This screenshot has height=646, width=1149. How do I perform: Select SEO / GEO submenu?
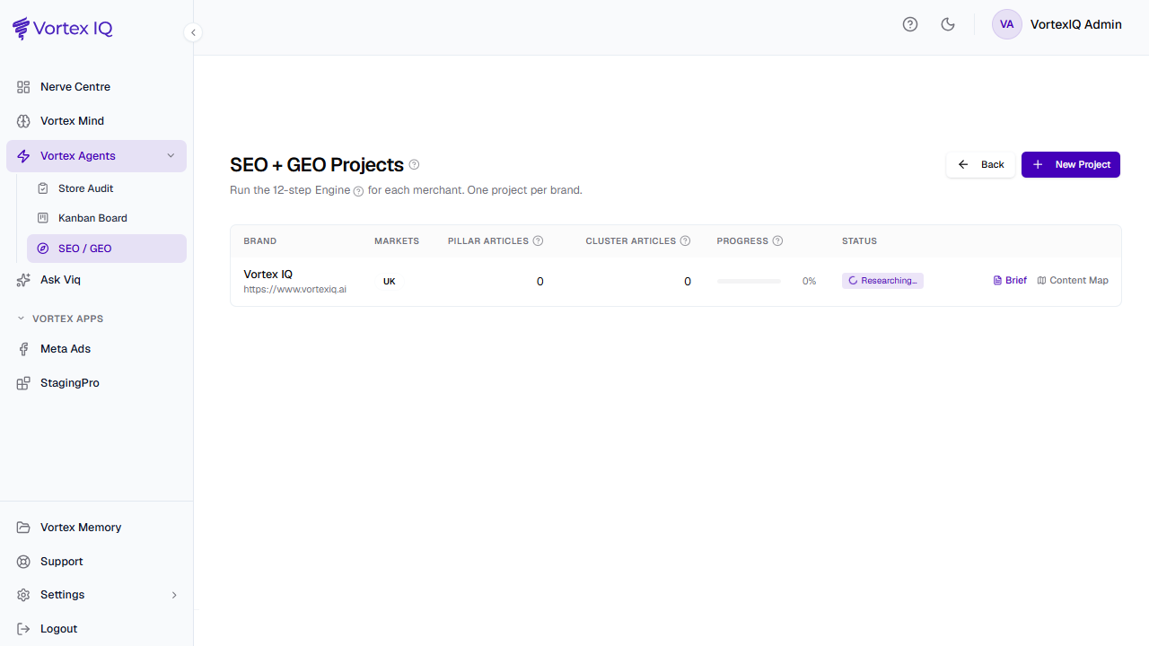(107, 249)
